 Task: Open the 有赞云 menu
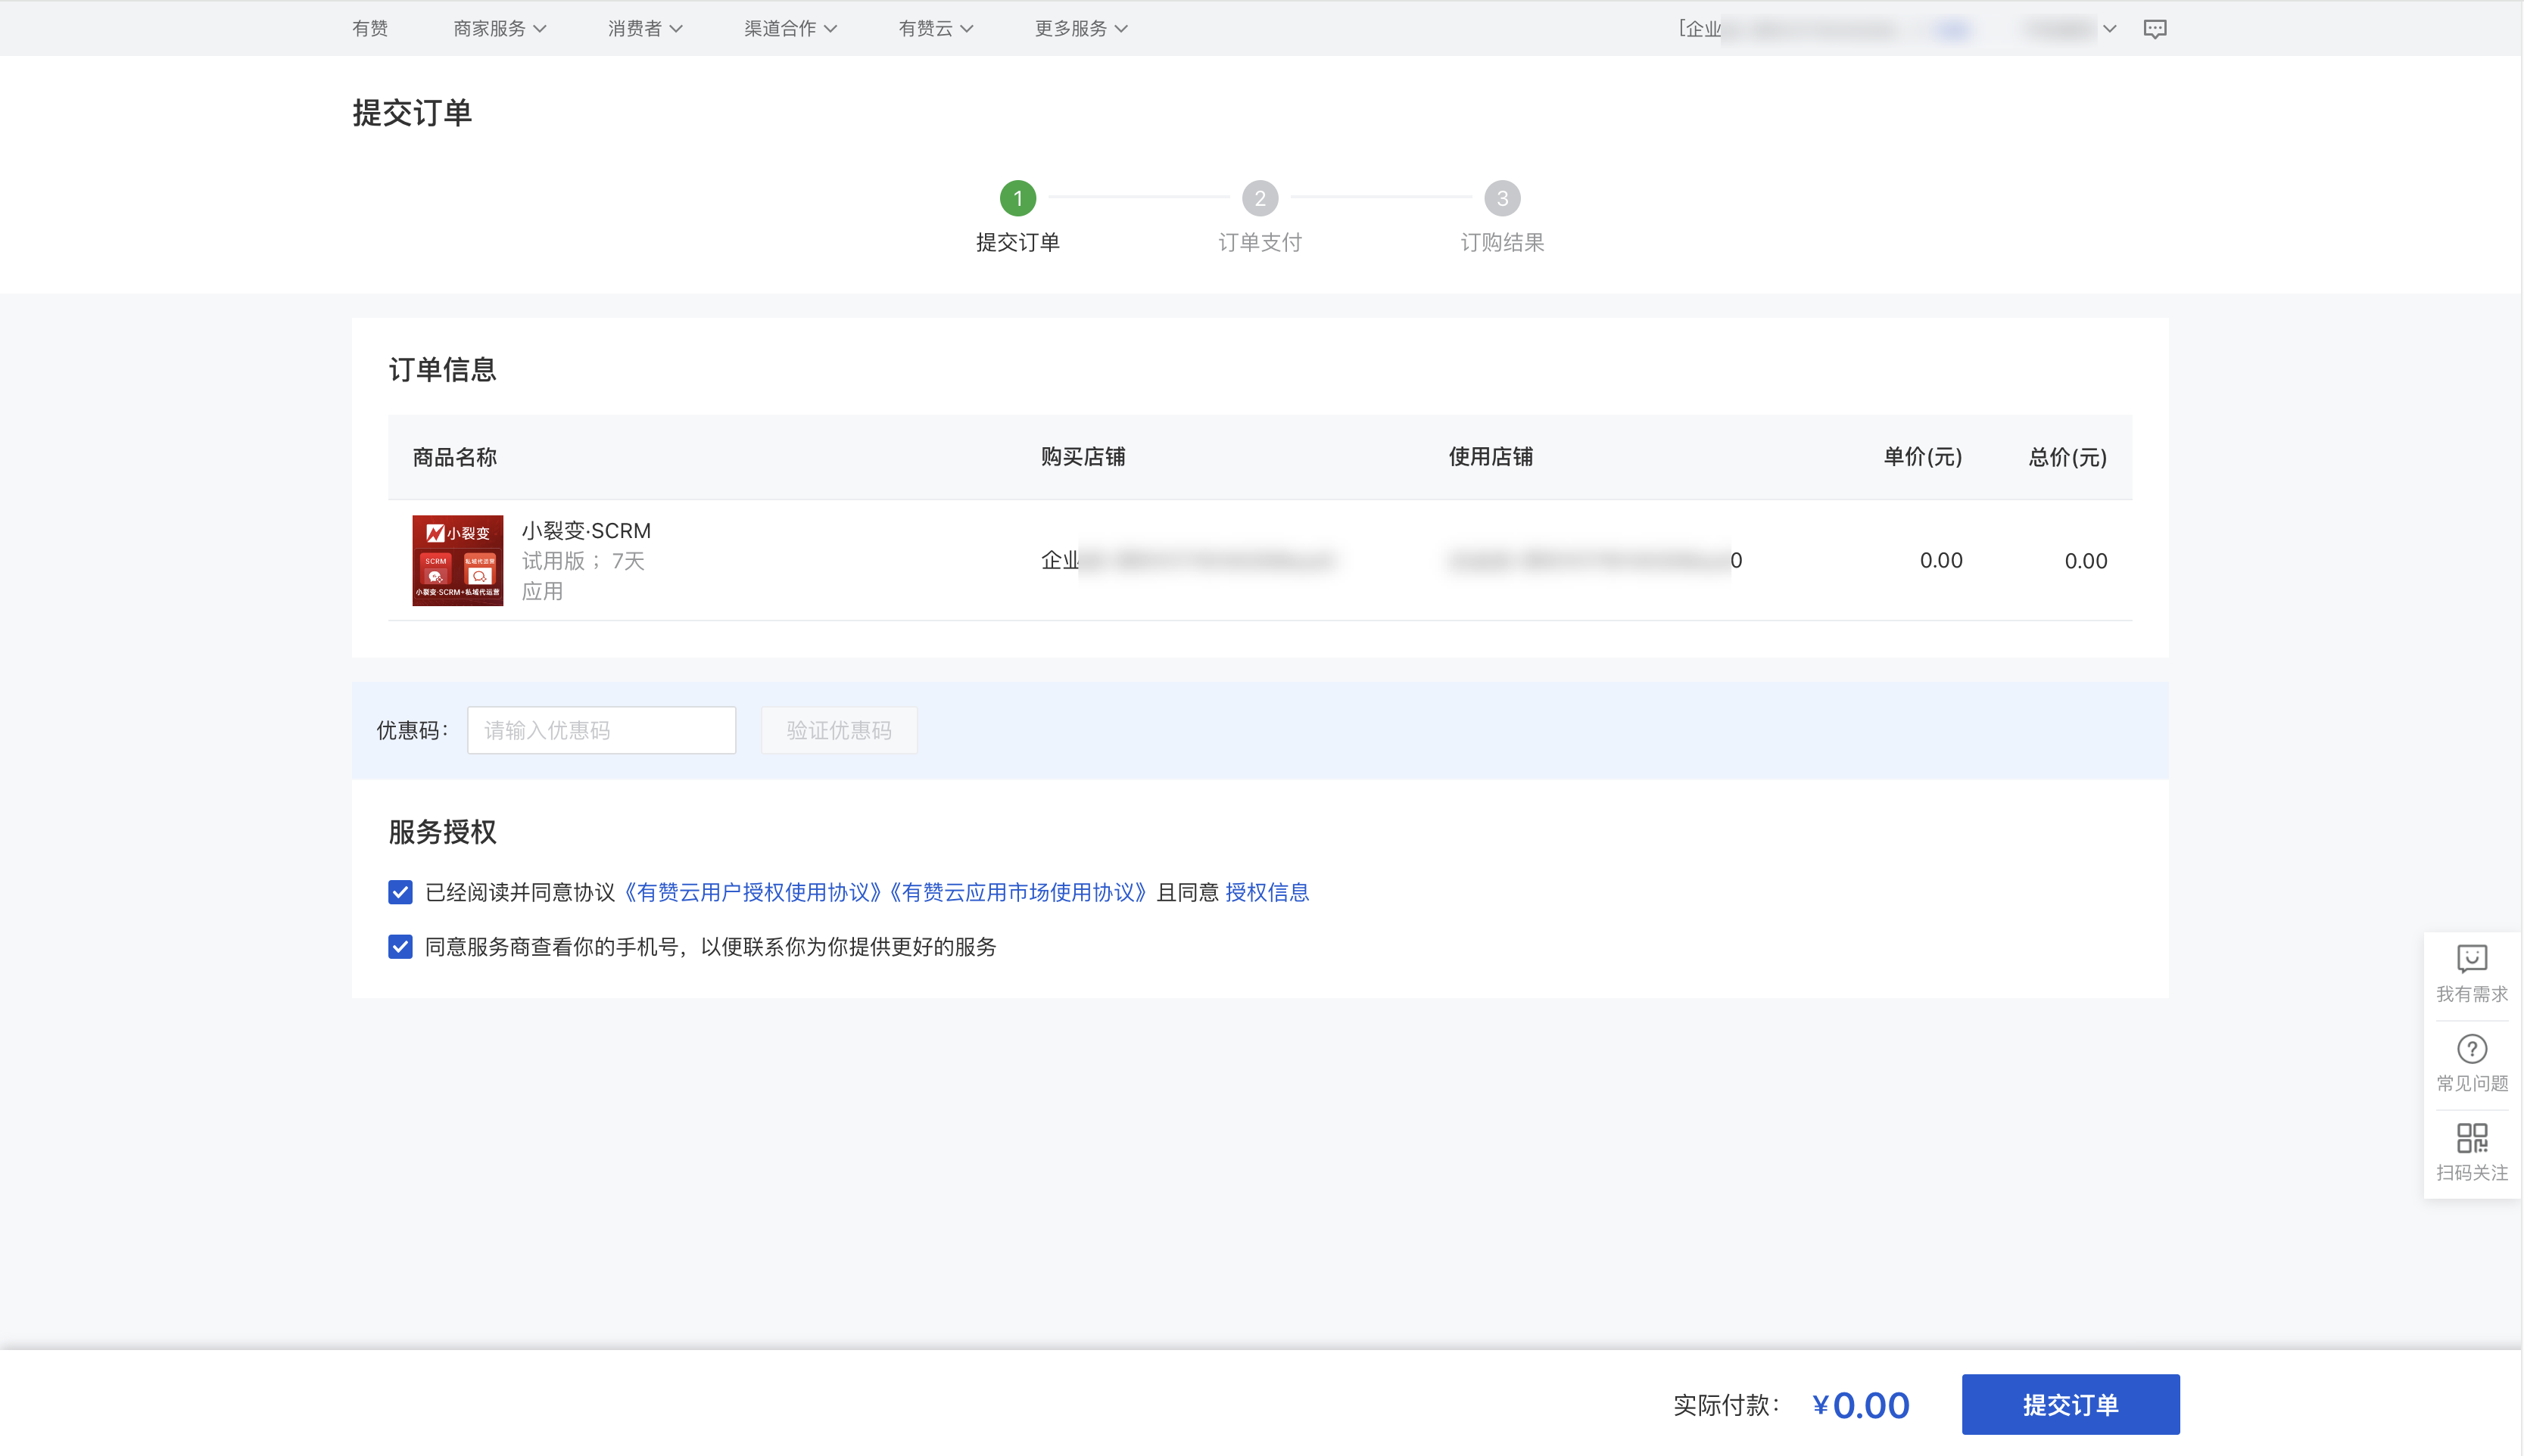[x=934, y=29]
